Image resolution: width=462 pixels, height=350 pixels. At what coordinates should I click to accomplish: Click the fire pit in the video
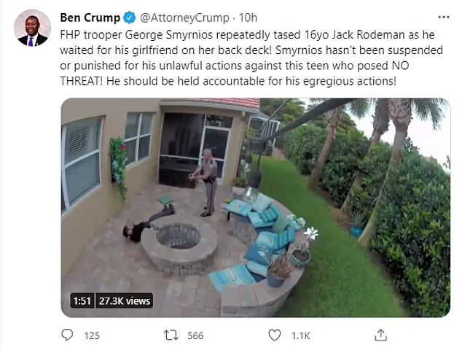(x=179, y=246)
